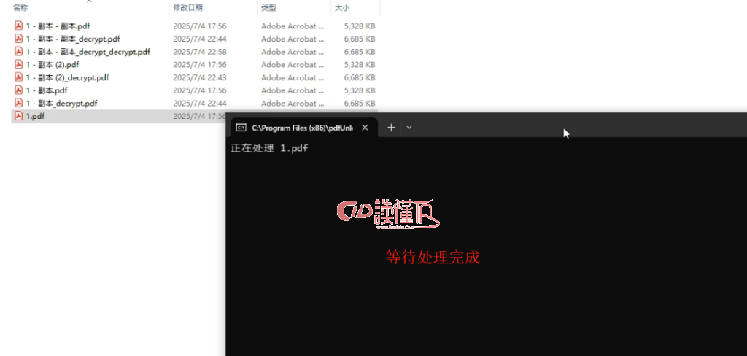Select file name 1 - 副本 - 副本_decrypt_decrypt.pdf
Screen dimensions: 747x356
click(88, 52)
